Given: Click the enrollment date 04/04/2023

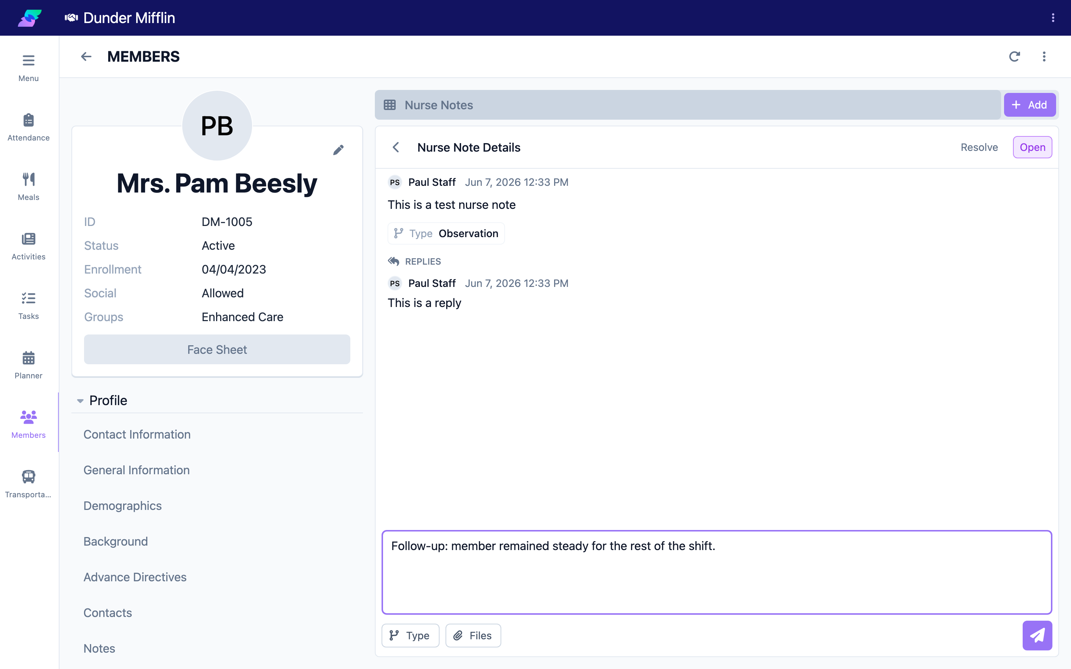Looking at the screenshot, I should pyautogui.click(x=234, y=269).
